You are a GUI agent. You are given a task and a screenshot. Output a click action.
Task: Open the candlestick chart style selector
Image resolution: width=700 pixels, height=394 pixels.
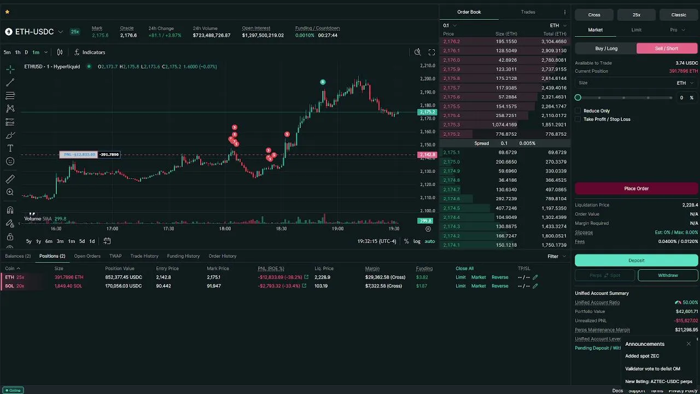[60, 52]
